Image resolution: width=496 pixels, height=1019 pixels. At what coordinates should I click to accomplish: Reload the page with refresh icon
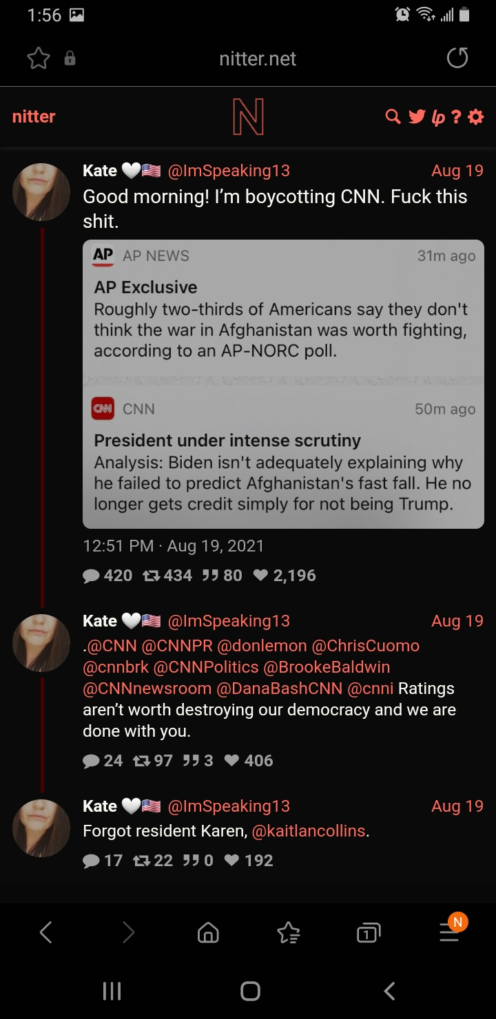click(457, 58)
